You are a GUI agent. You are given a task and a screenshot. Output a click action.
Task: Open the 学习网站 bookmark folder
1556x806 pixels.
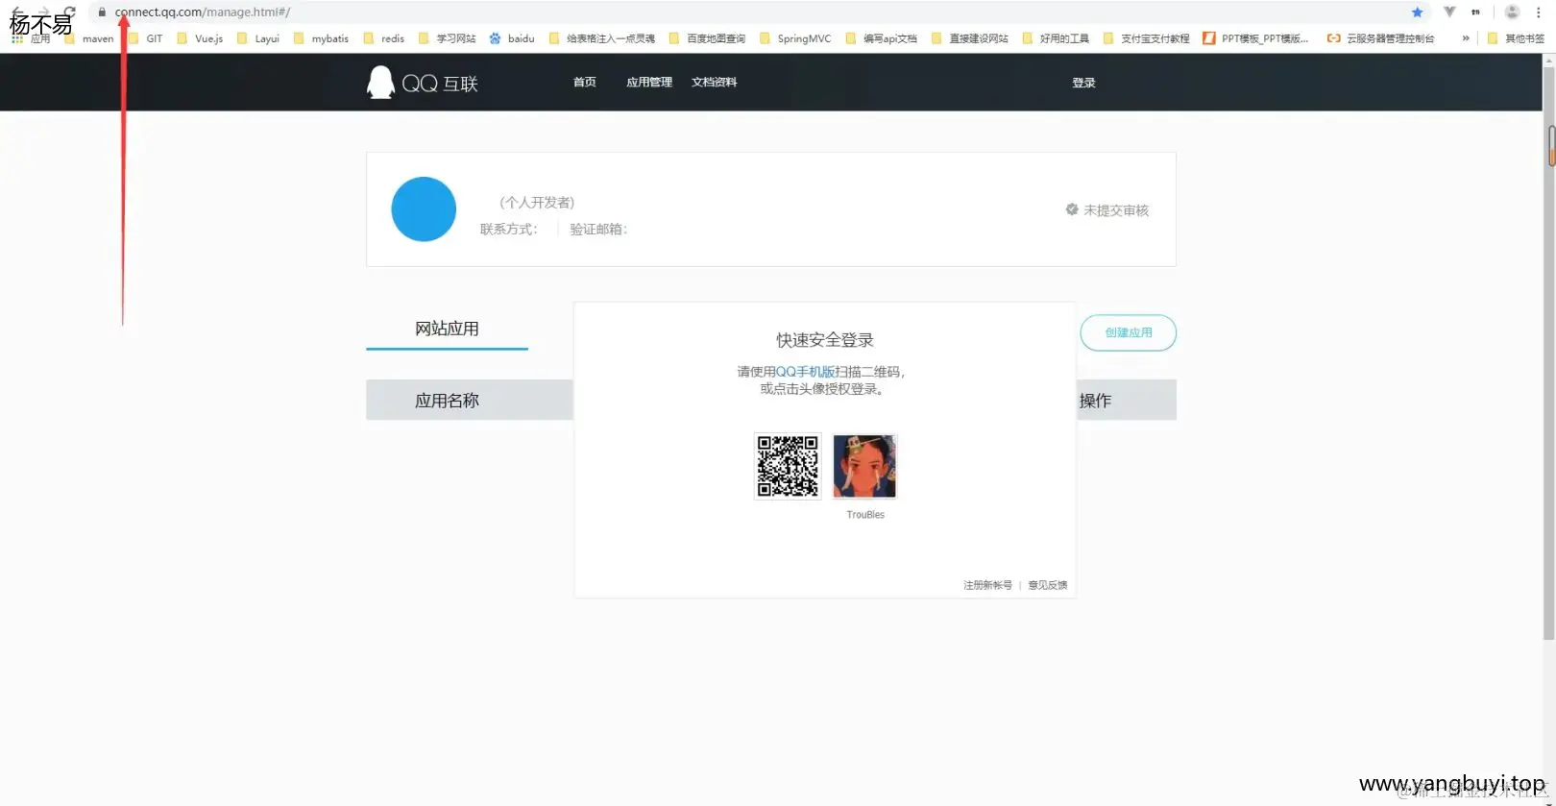click(447, 38)
